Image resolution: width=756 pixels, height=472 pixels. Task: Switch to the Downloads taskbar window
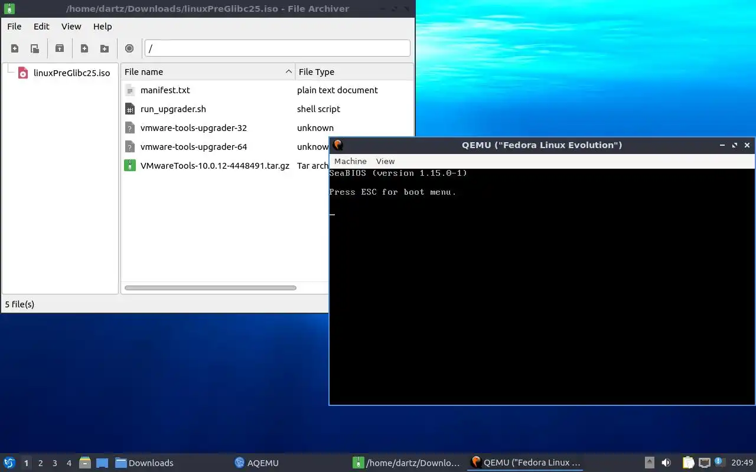[x=144, y=463]
